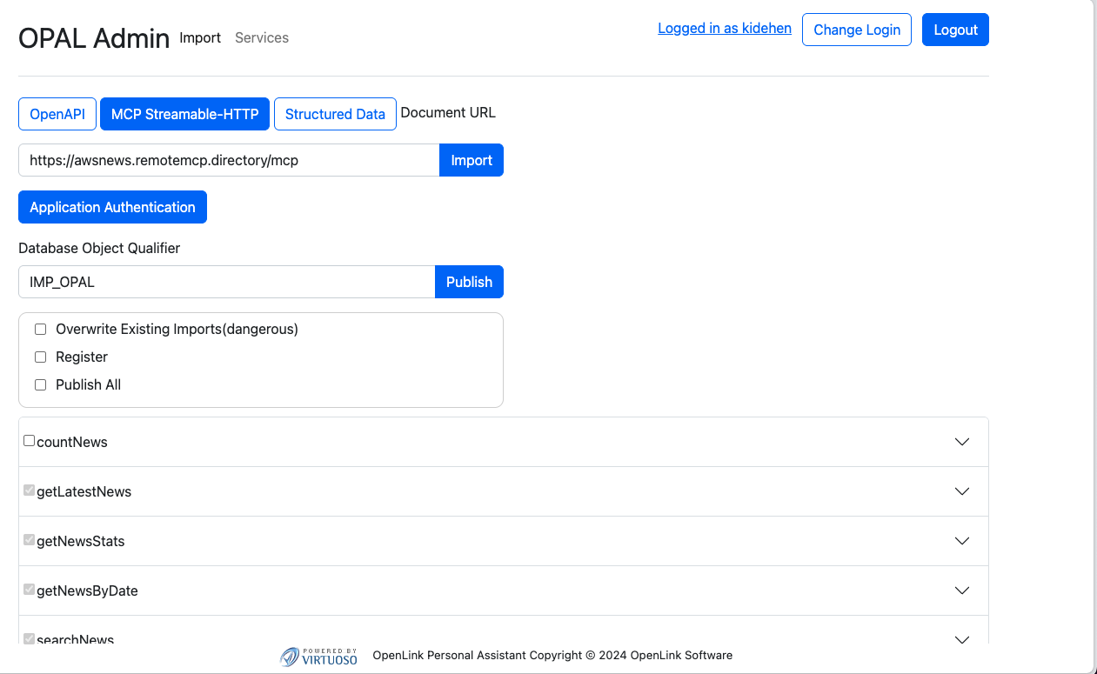
Task: Click the Logout button
Action: pyautogui.click(x=955, y=30)
